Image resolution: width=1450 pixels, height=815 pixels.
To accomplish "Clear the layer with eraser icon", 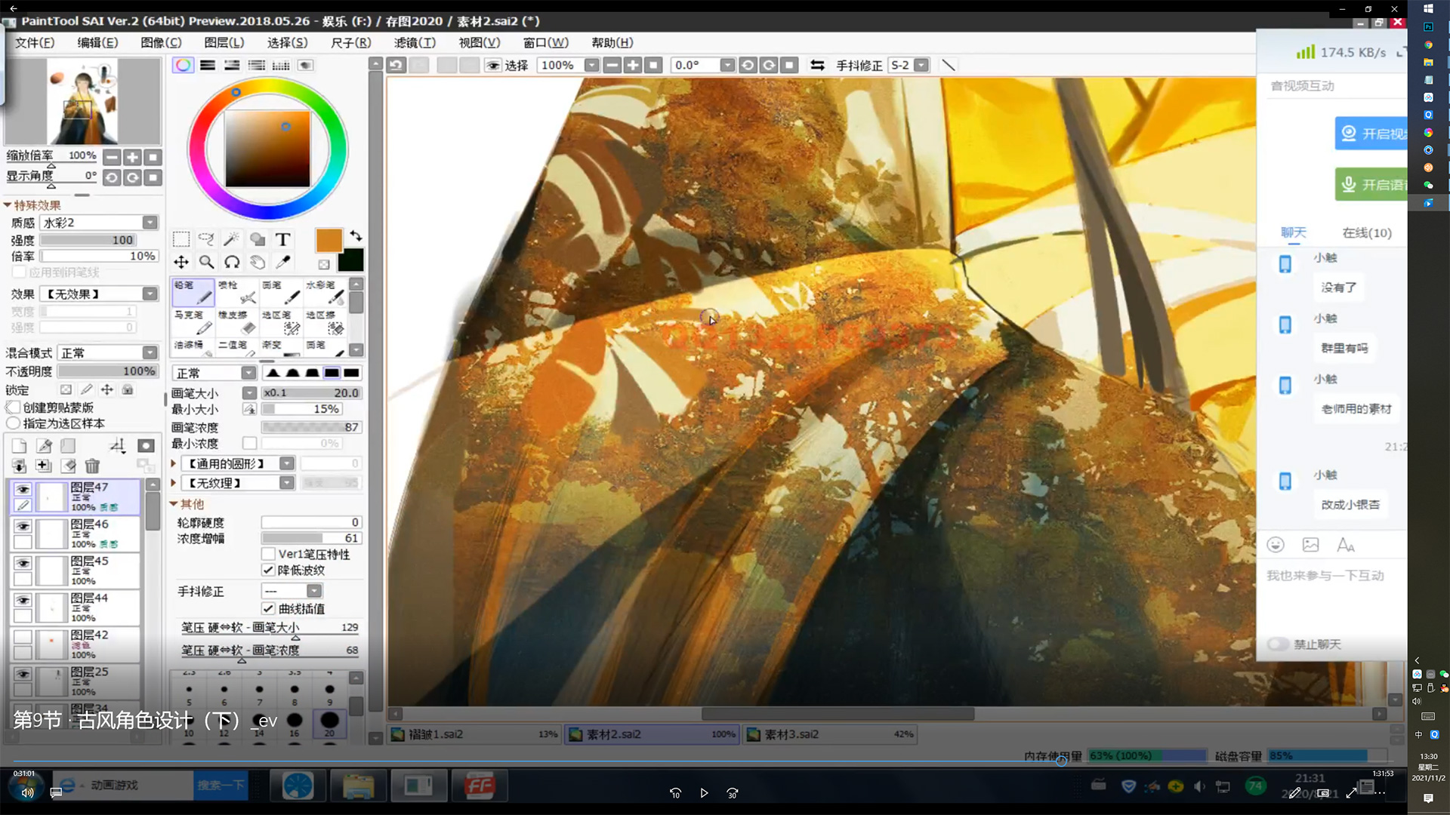I will [x=68, y=466].
